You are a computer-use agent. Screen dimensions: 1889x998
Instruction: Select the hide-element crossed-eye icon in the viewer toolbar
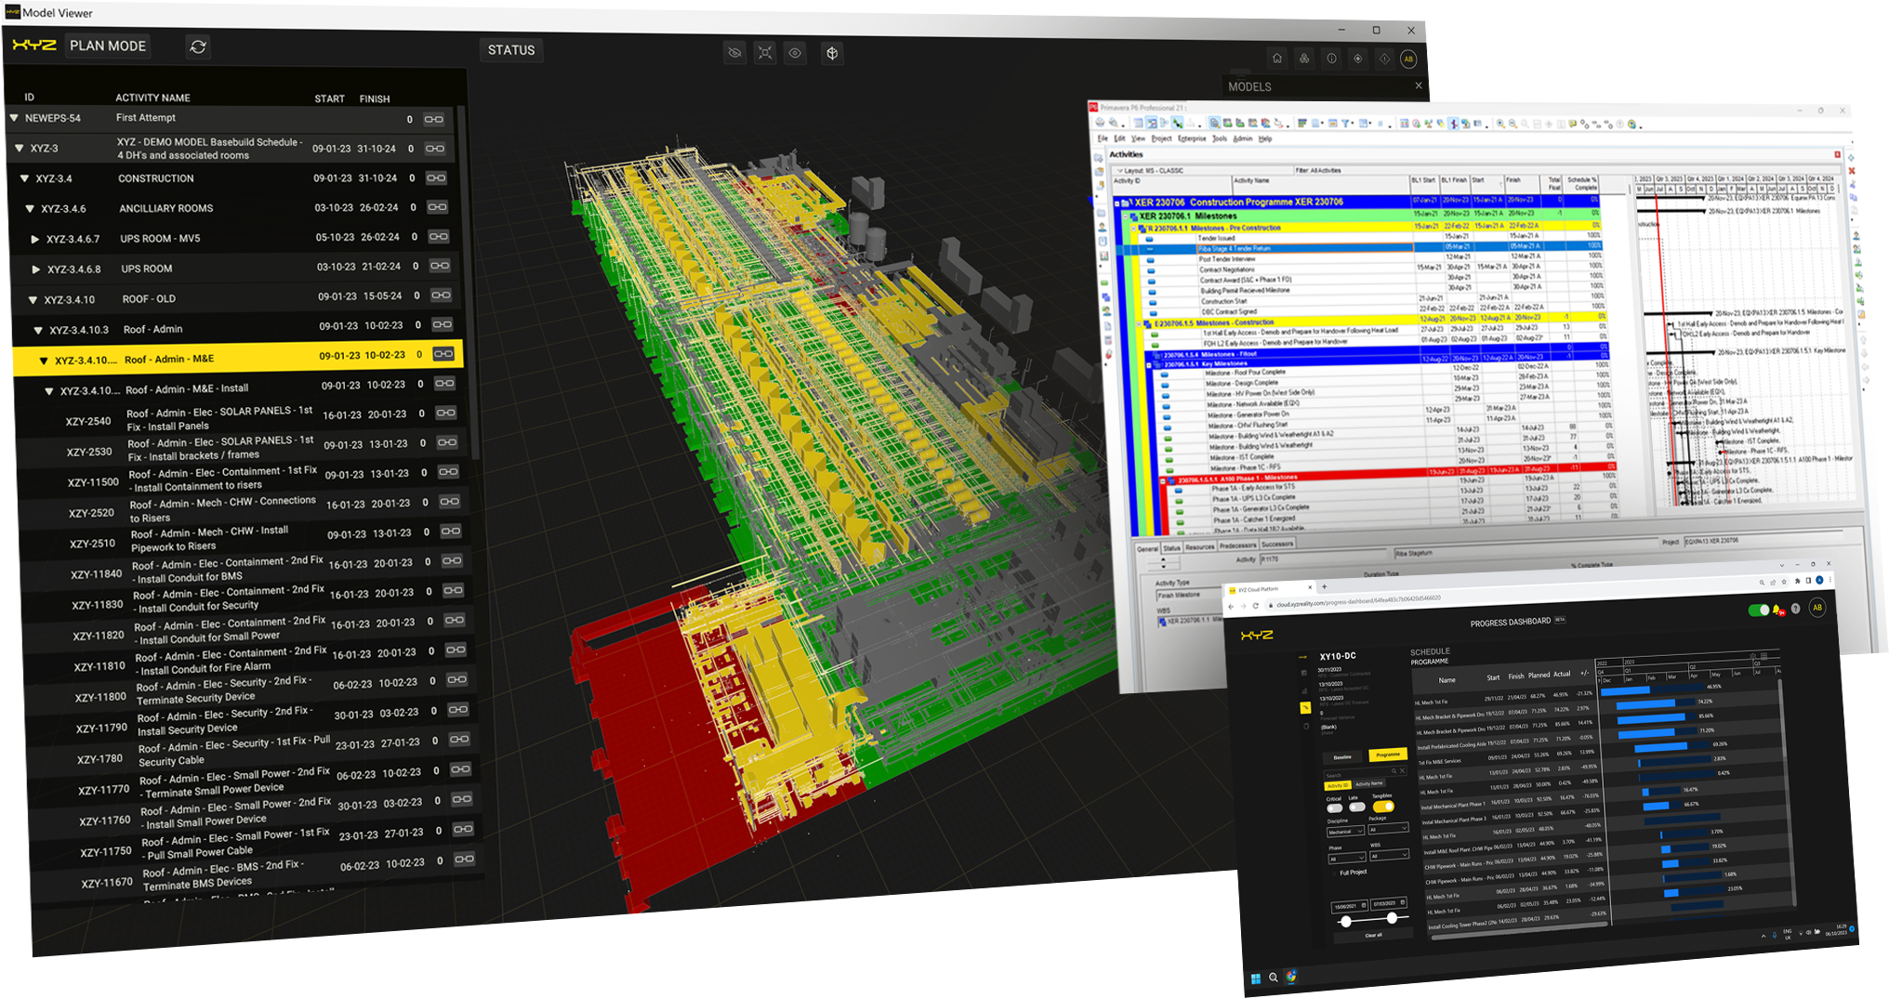coord(735,53)
